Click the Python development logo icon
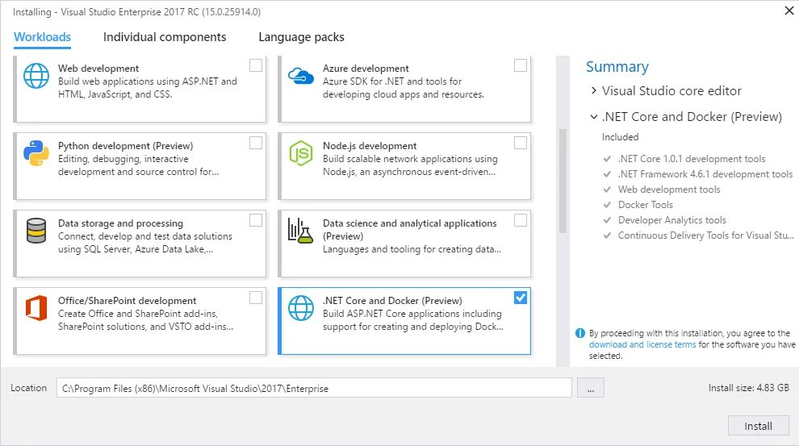Viewport: 799px width, 446px height. tap(36, 152)
